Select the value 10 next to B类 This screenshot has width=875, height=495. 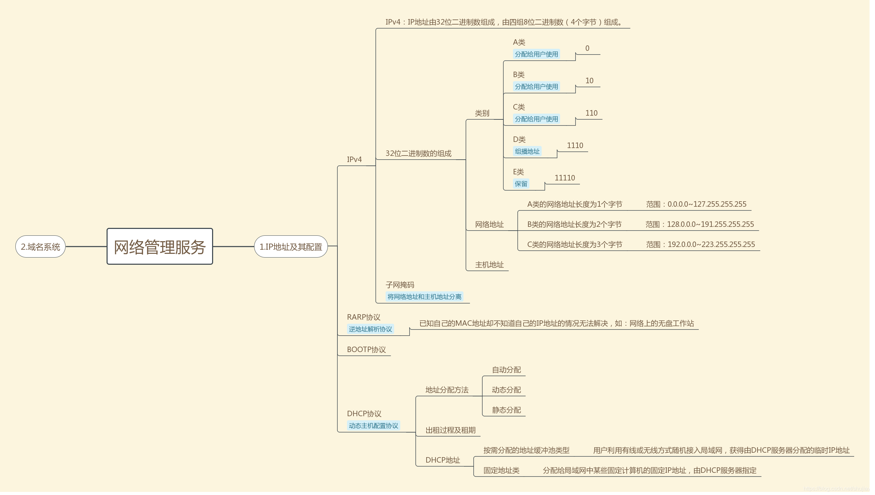click(x=589, y=81)
